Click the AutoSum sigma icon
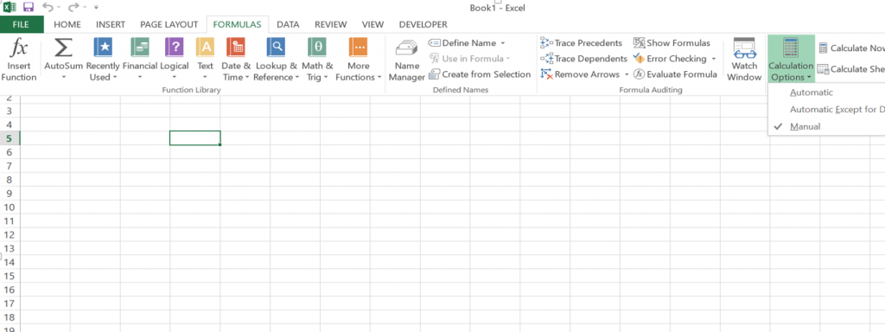The height and width of the screenshot is (332, 885). (63, 48)
